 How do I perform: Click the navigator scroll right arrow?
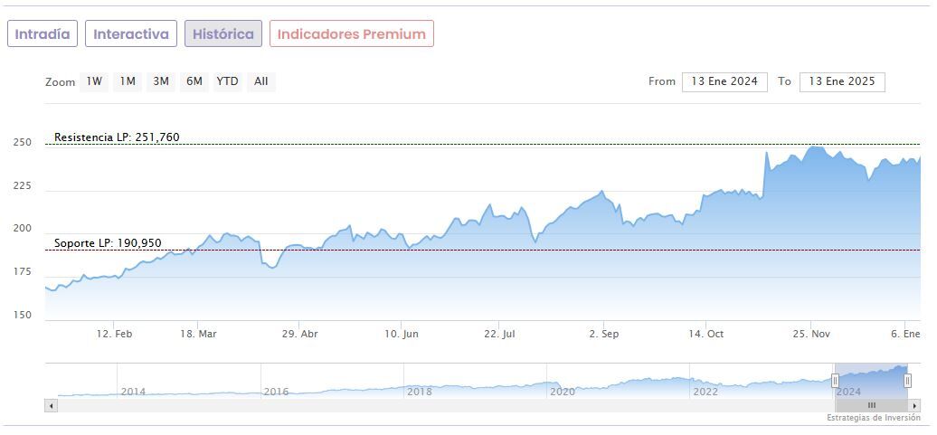coord(914,406)
